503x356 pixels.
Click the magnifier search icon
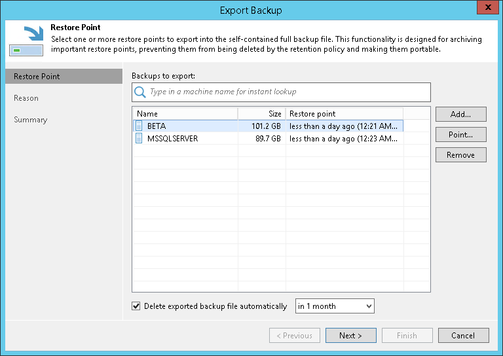click(x=139, y=92)
